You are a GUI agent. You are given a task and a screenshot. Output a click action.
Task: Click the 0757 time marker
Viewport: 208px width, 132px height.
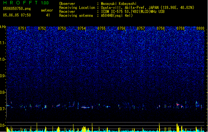coord(141,28)
